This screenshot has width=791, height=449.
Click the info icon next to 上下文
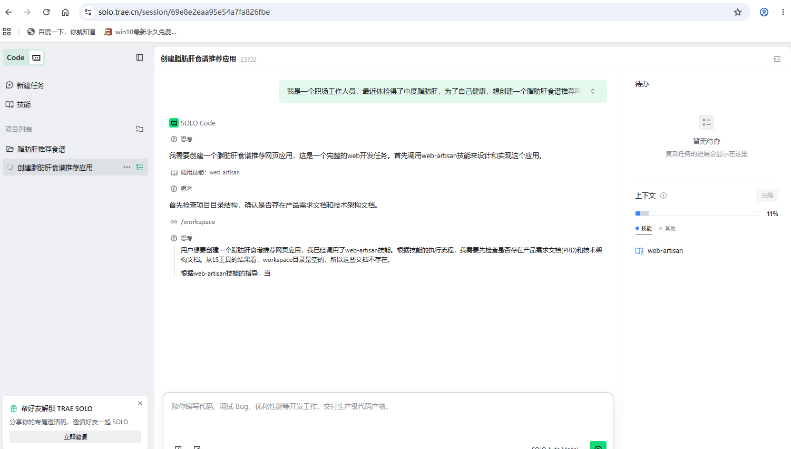tap(663, 196)
